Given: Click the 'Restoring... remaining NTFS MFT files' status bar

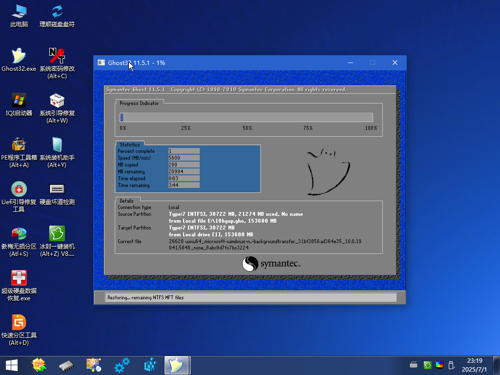Looking at the screenshot, I should [x=250, y=297].
